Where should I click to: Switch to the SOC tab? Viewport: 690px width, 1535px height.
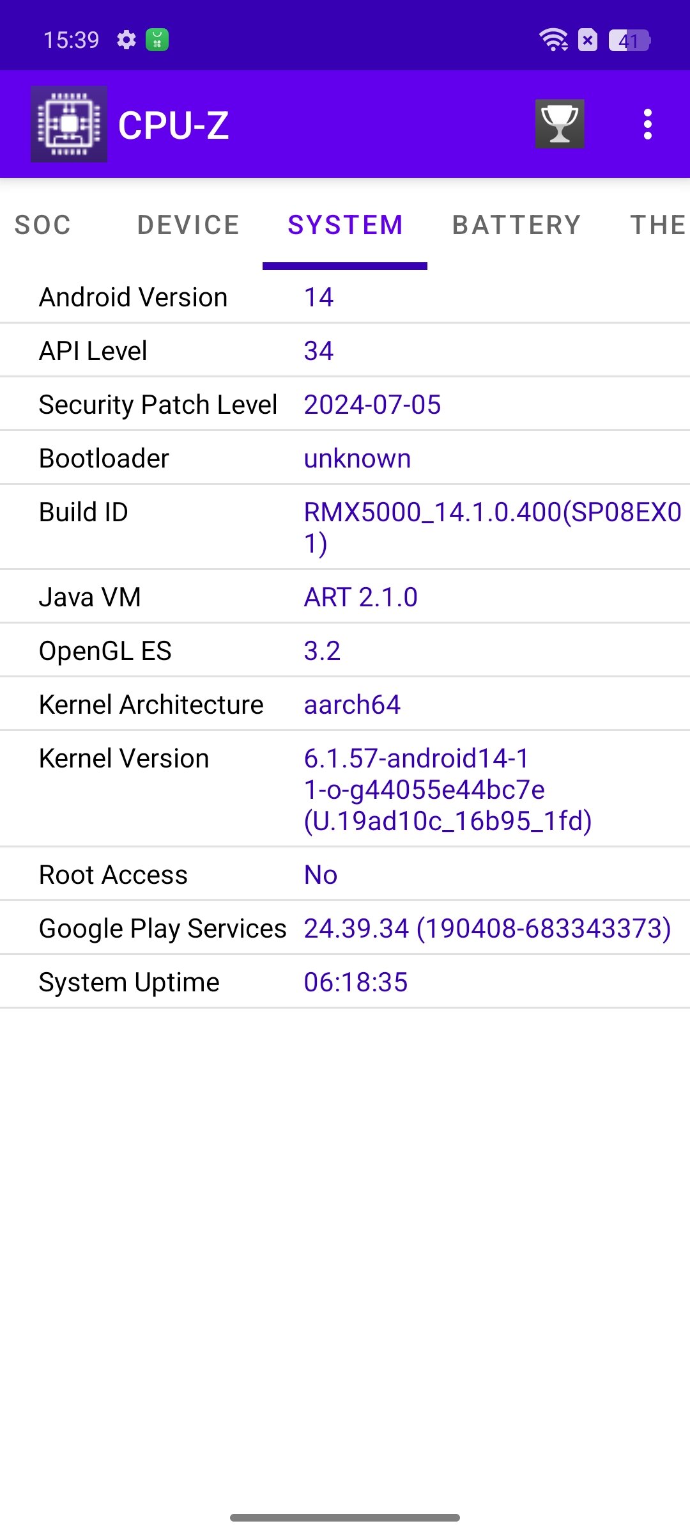[43, 225]
